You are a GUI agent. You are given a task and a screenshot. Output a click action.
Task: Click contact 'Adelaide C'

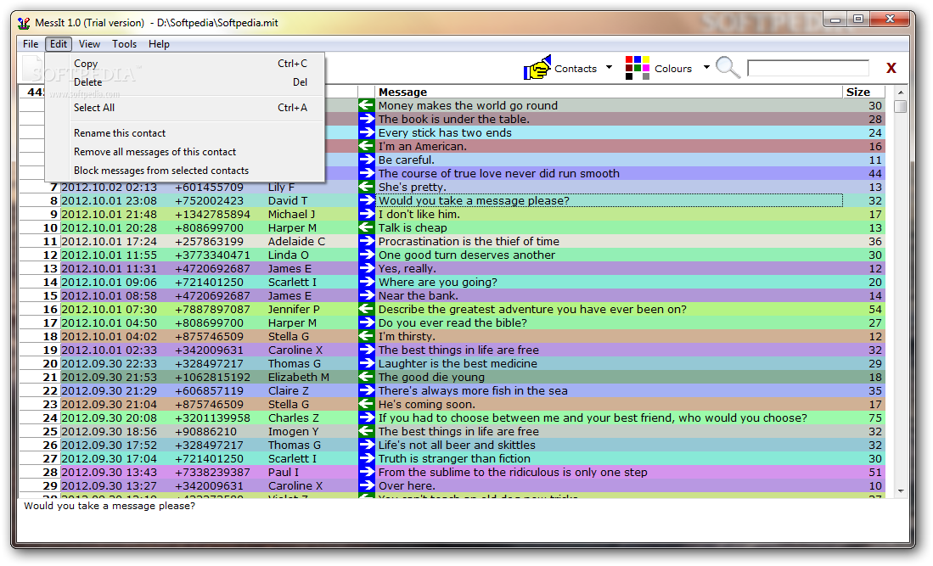pyautogui.click(x=296, y=241)
